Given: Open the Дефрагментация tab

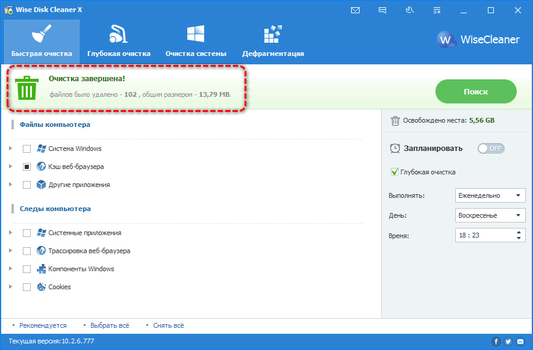Looking at the screenshot, I should [273, 40].
